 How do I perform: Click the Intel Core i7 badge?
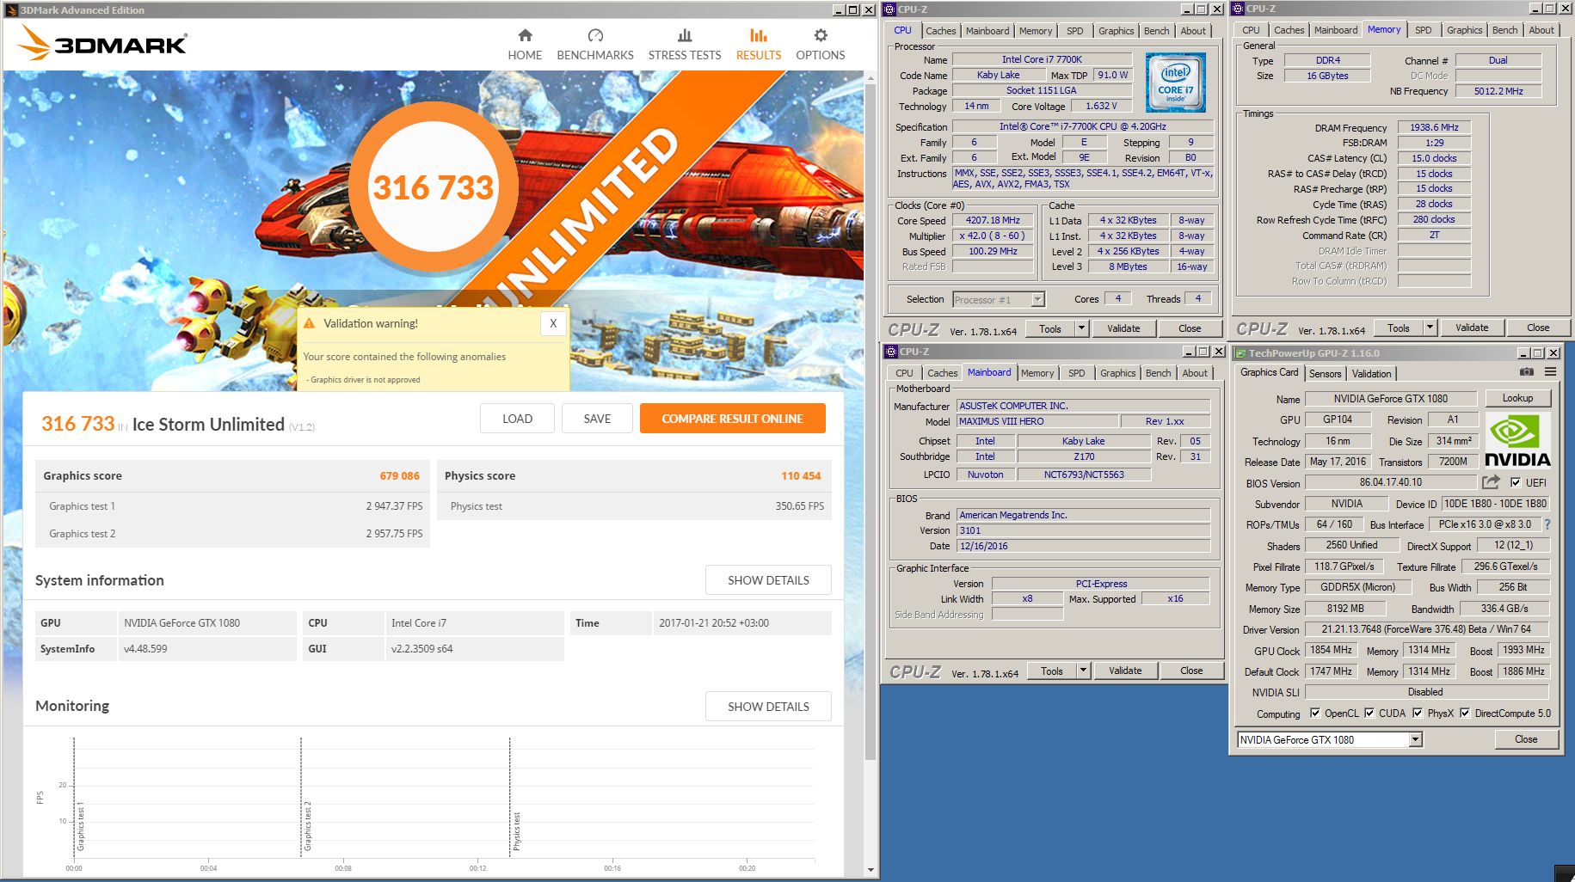click(1175, 83)
